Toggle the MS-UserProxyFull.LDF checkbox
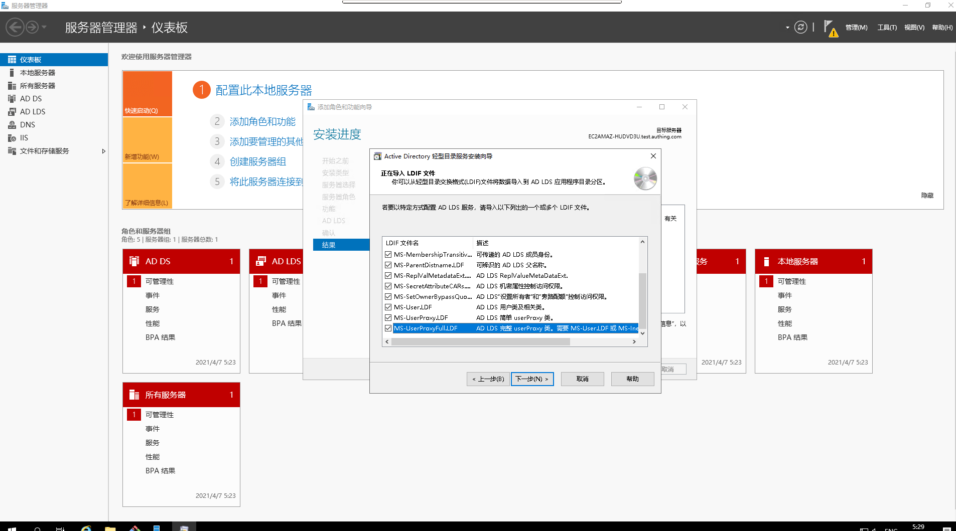 (388, 328)
